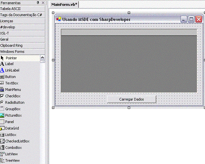Click the Pointer text in toolbox
This screenshot has width=205, height=164.
(11, 58)
